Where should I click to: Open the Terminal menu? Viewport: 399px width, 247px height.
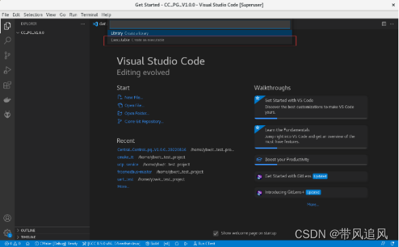tap(89, 15)
